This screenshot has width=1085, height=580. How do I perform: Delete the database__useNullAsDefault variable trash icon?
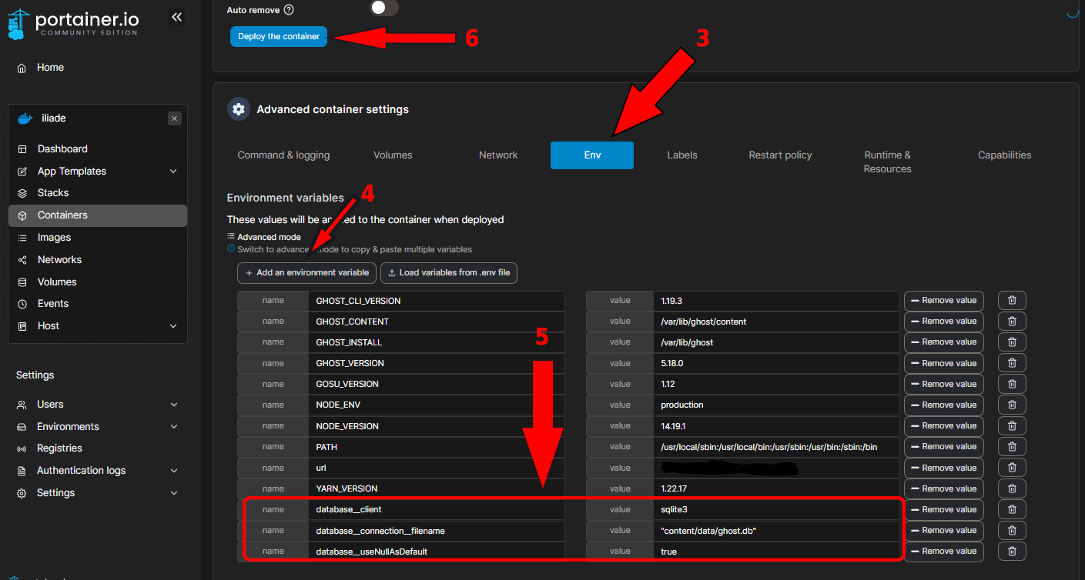coord(1012,551)
